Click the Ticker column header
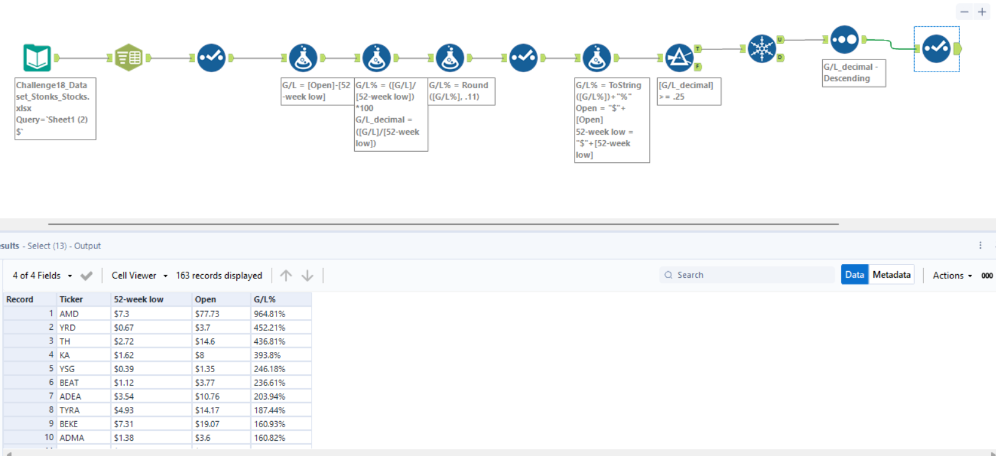Viewport: 996px width, 456px height. pyautogui.click(x=71, y=299)
